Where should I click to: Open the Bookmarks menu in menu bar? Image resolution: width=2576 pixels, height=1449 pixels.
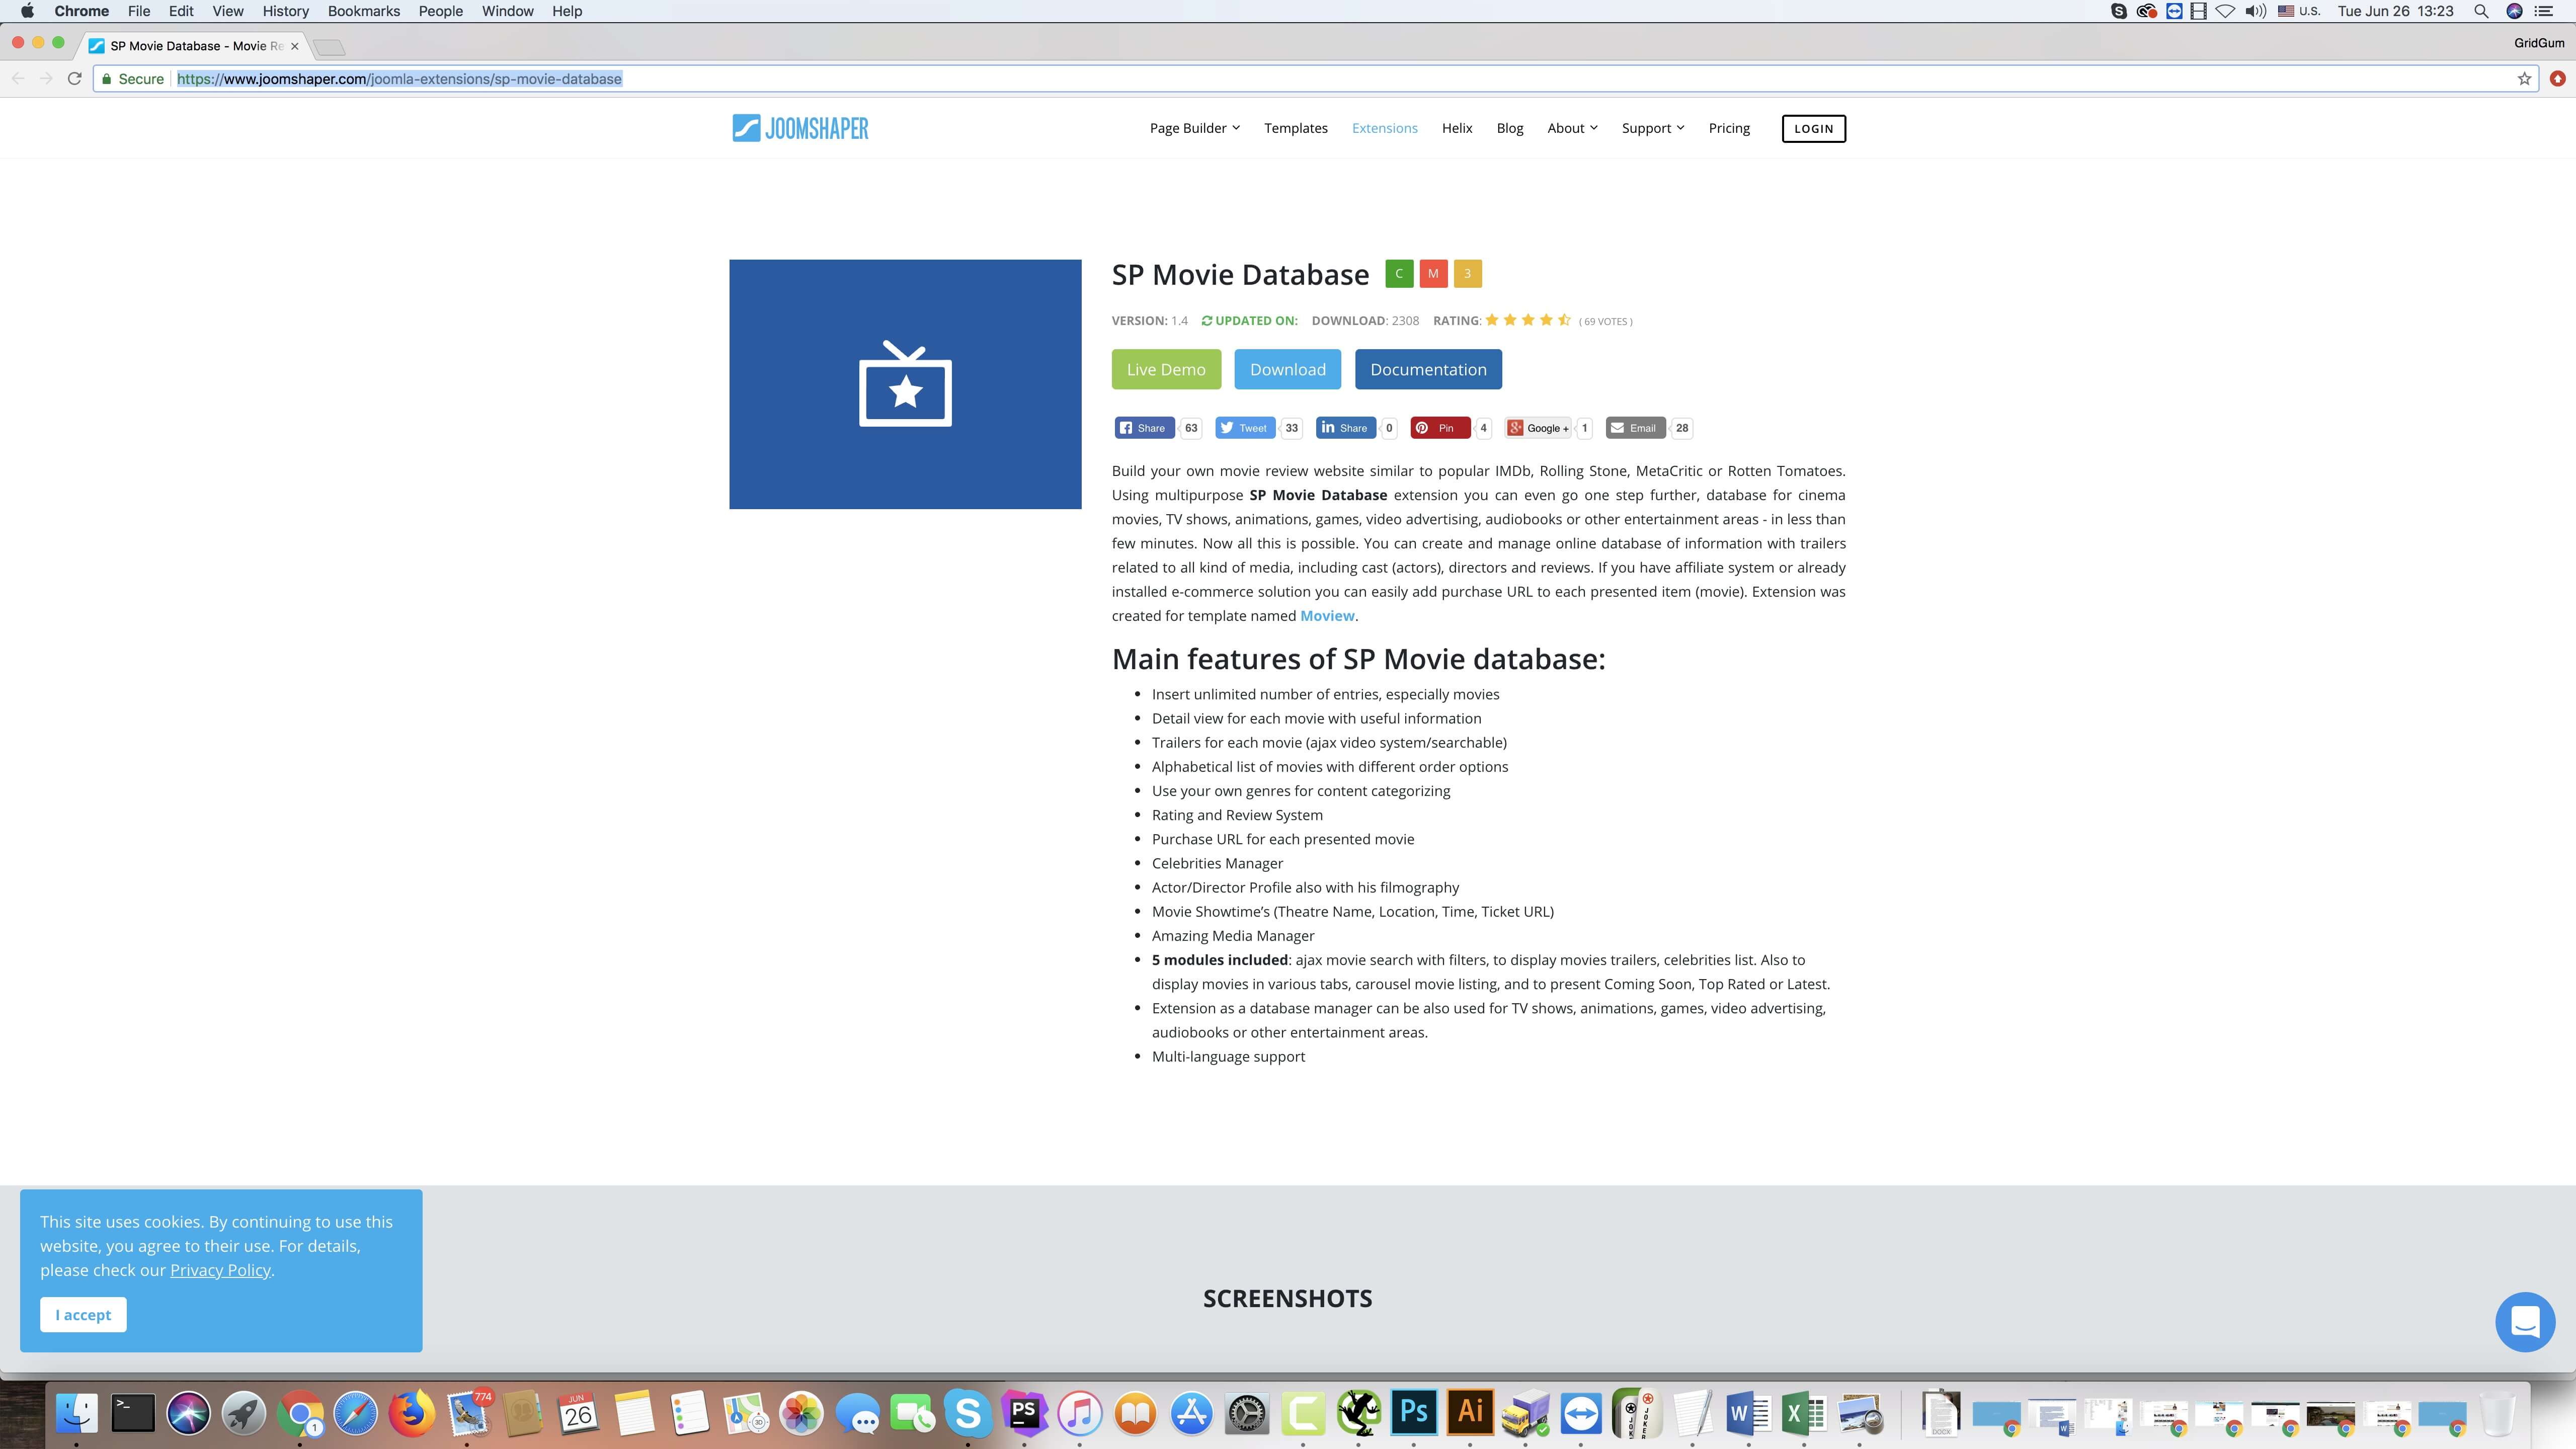[x=364, y=11]
